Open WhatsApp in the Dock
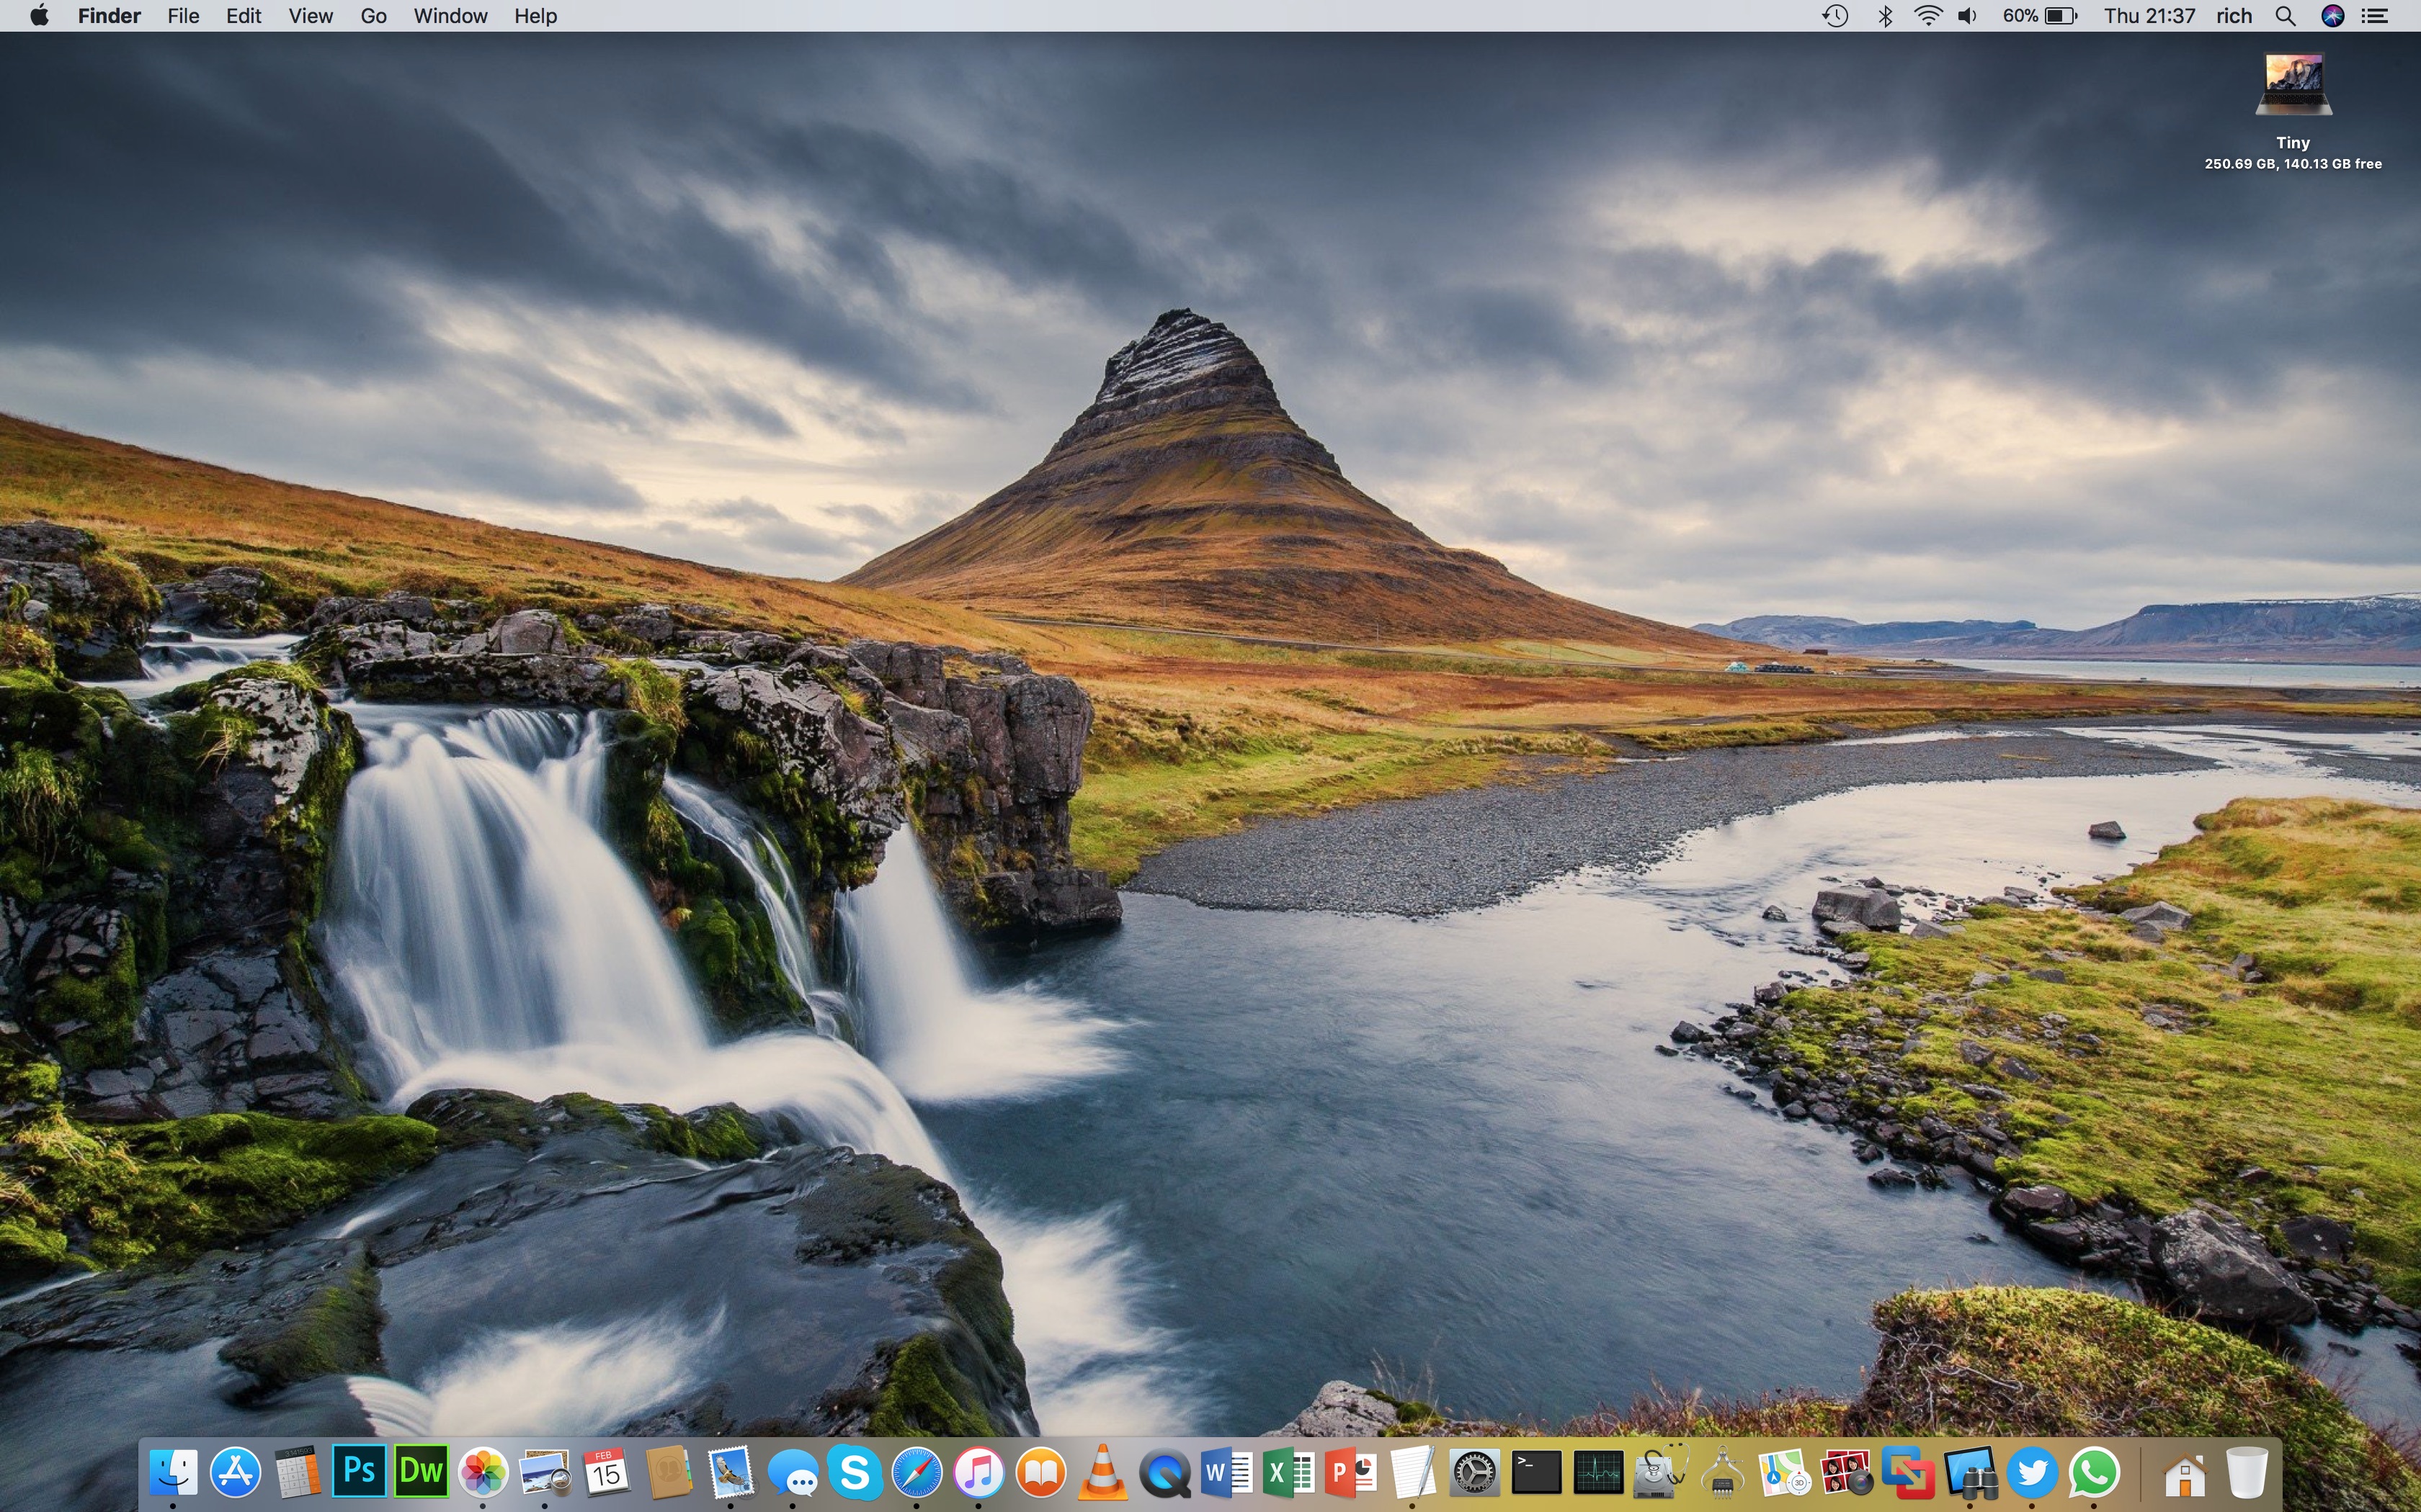 2093,1472
